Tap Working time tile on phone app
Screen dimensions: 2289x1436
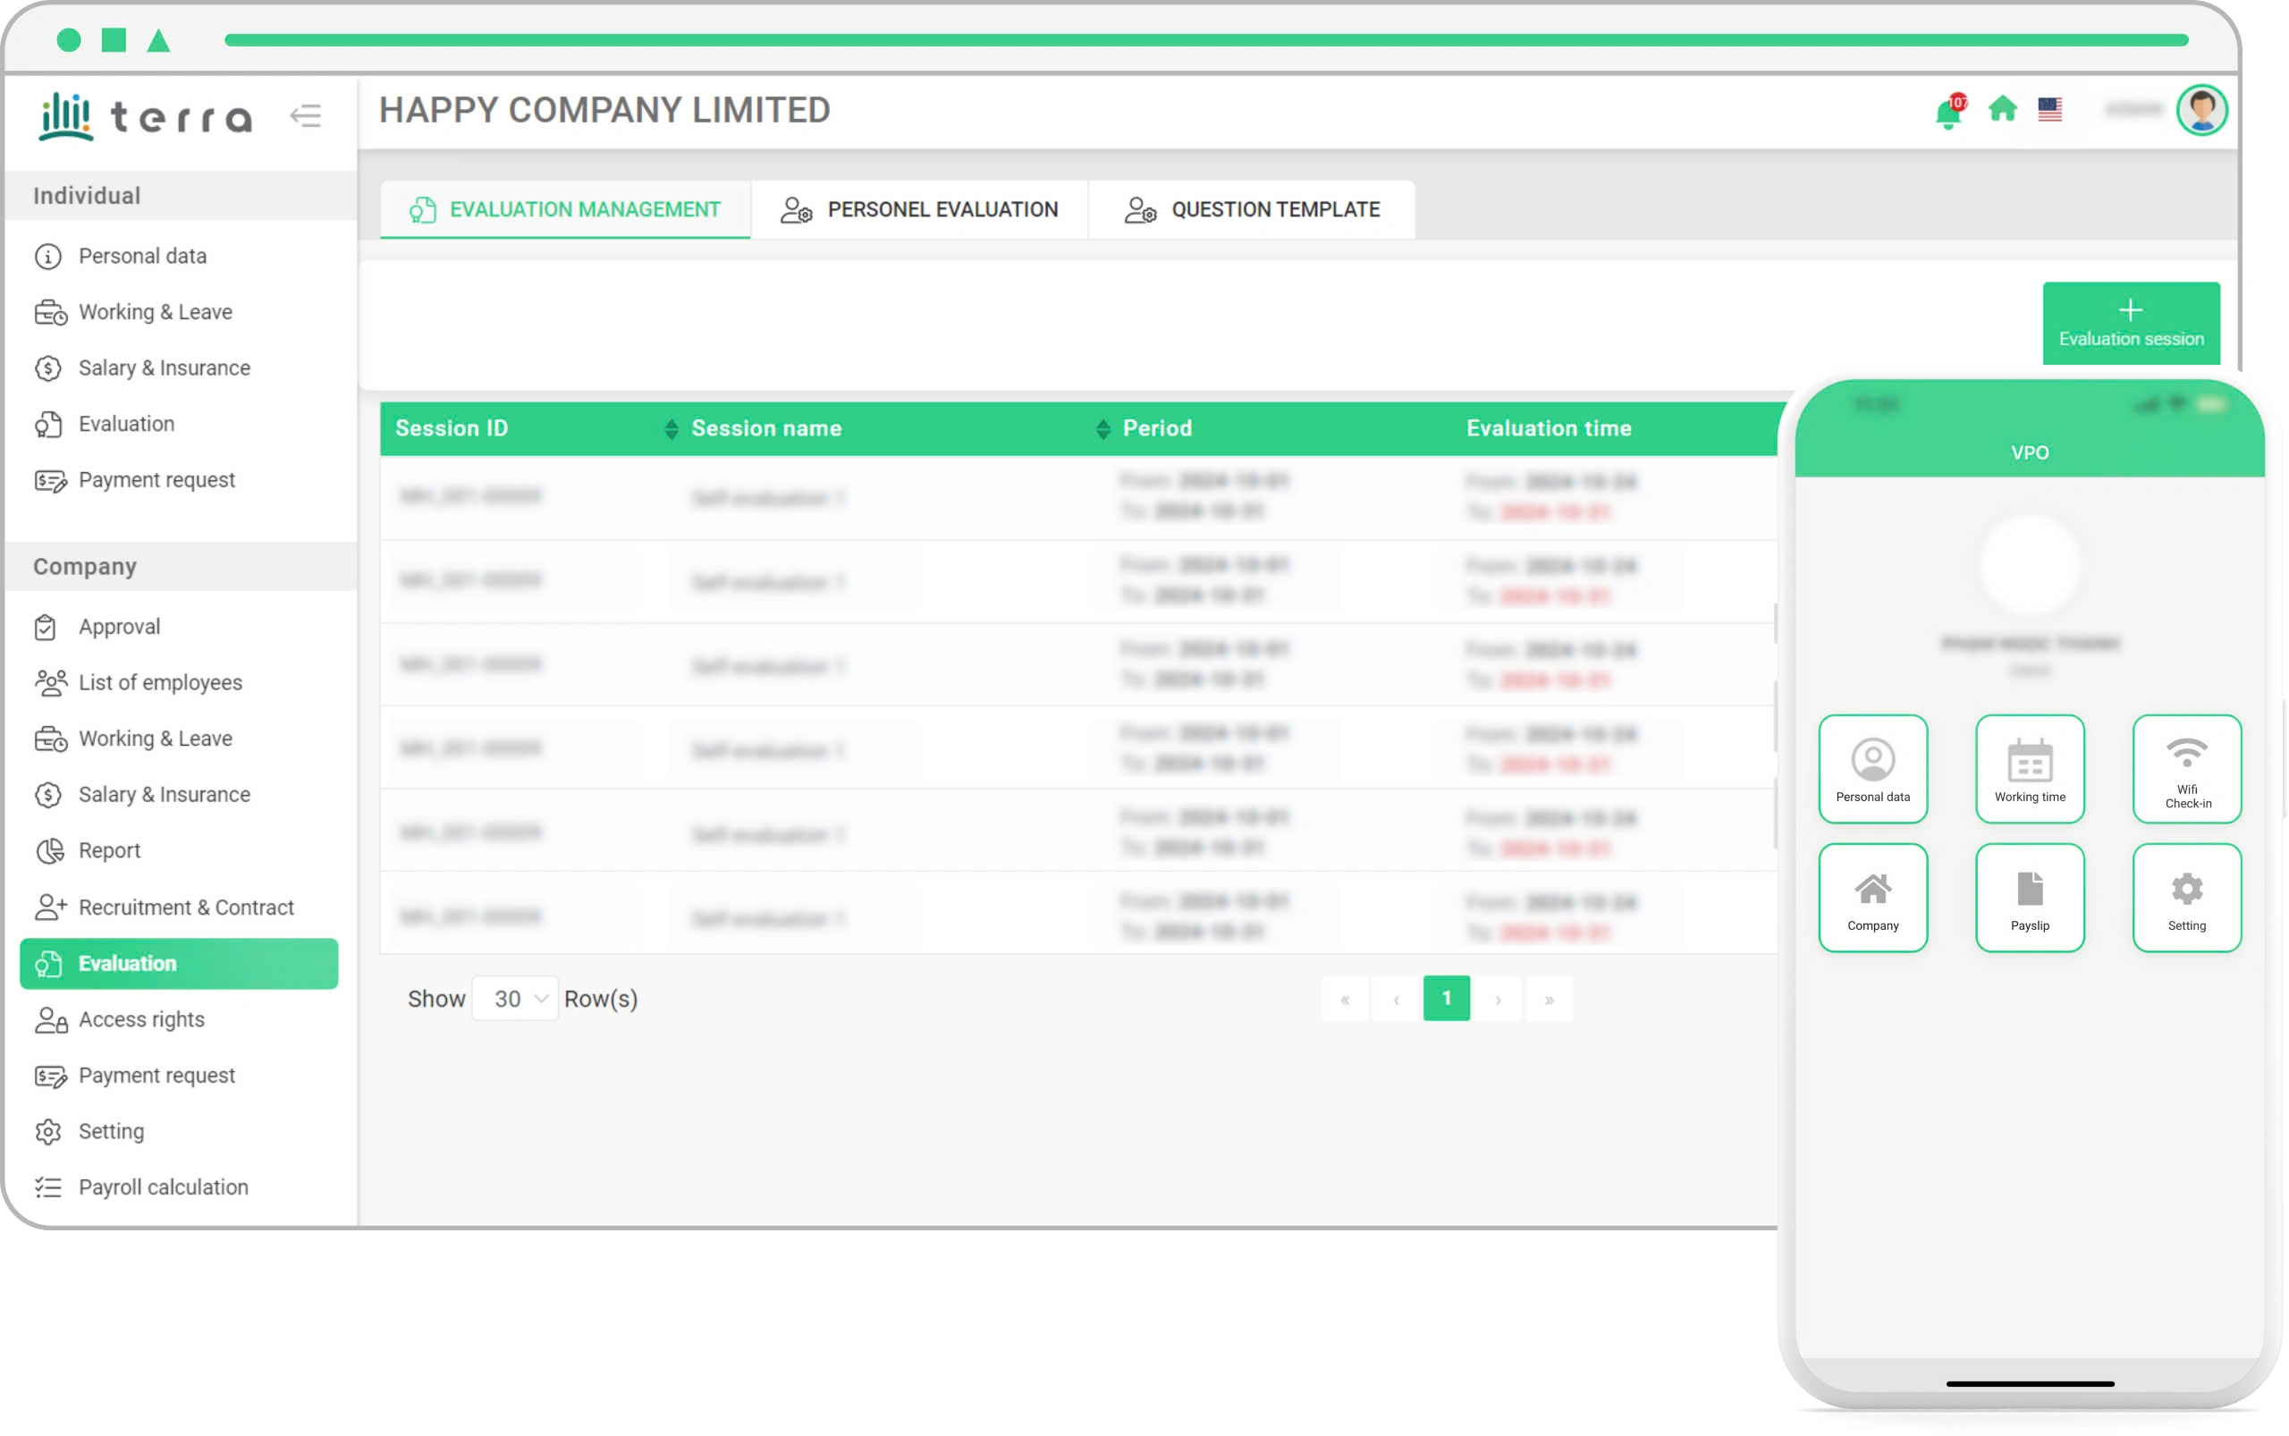pos(2030,768)
